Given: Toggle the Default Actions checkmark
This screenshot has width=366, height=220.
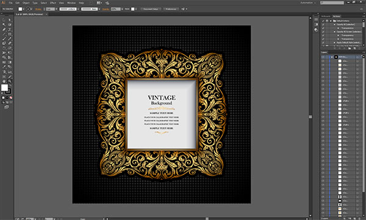Looking at the screenshot, I should (323, 21).
